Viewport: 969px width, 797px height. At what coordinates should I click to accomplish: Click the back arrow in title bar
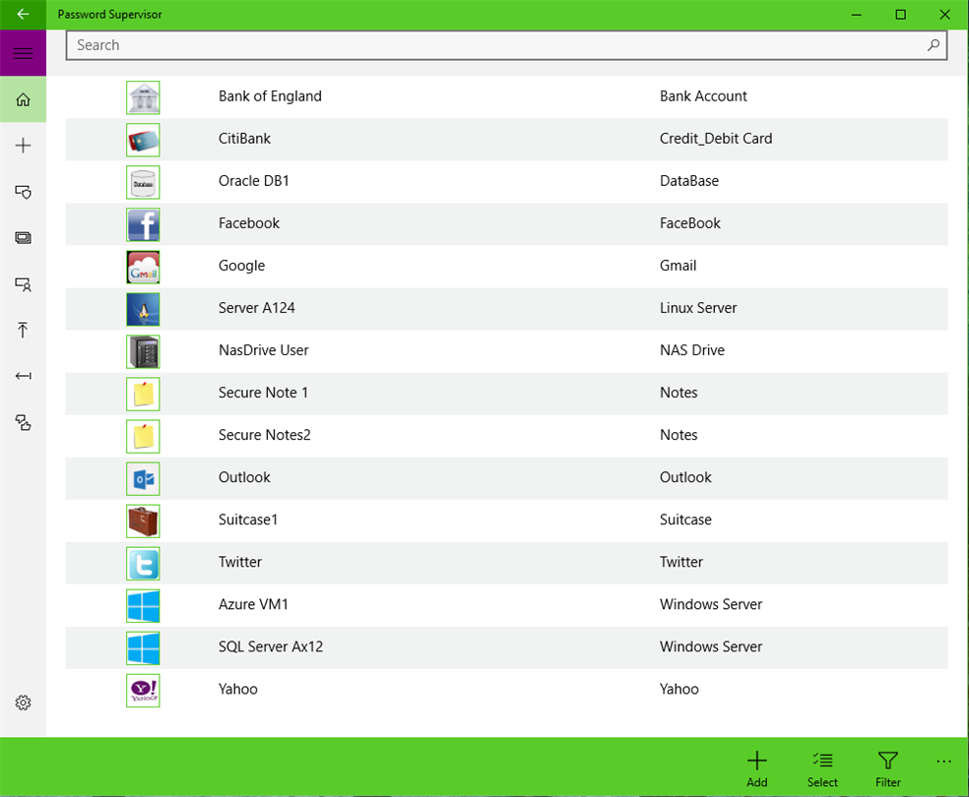point(23,14)
